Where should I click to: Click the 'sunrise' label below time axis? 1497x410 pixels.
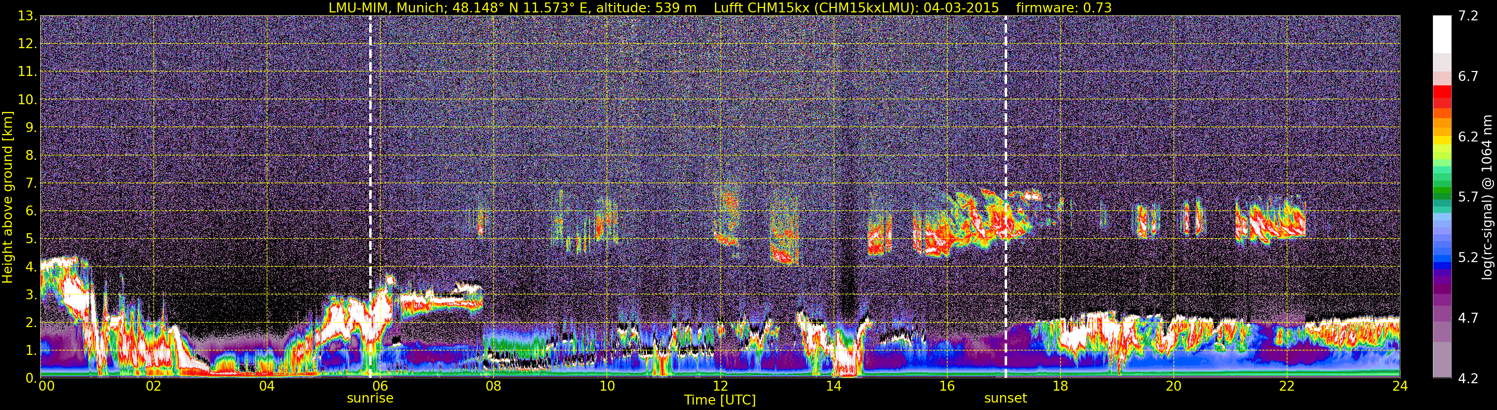[370, 399]
